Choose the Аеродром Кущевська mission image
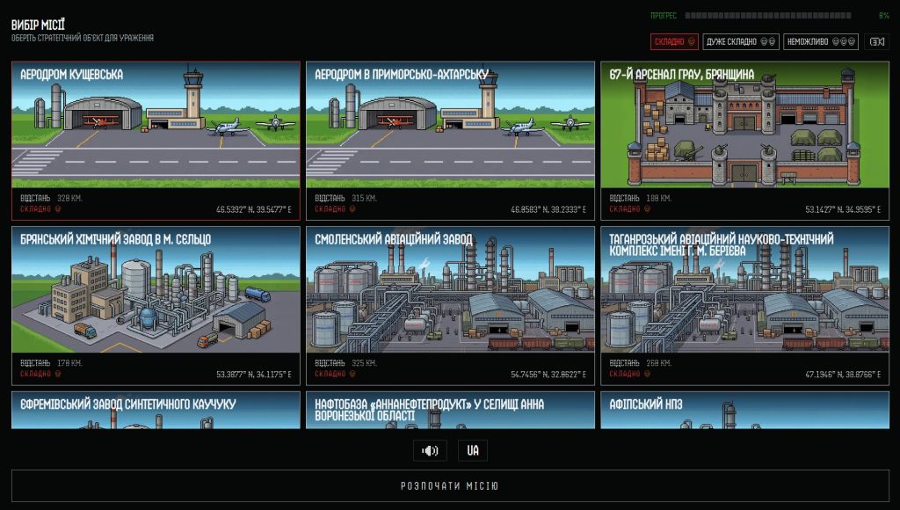The height and width of the screenshot is (510, 900). (156, 125)
